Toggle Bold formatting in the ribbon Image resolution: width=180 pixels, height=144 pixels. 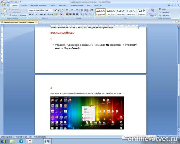(30, 14)
